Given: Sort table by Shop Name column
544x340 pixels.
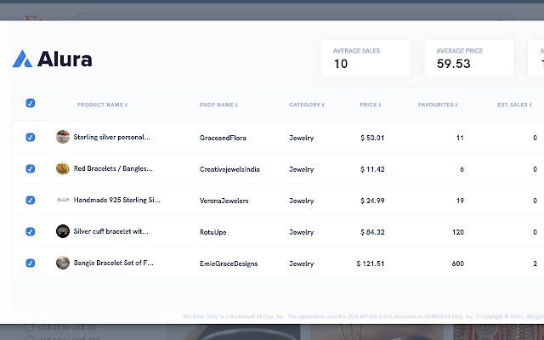Looking at the screenshot, I should pyautogui.click(x=218, y=105).
